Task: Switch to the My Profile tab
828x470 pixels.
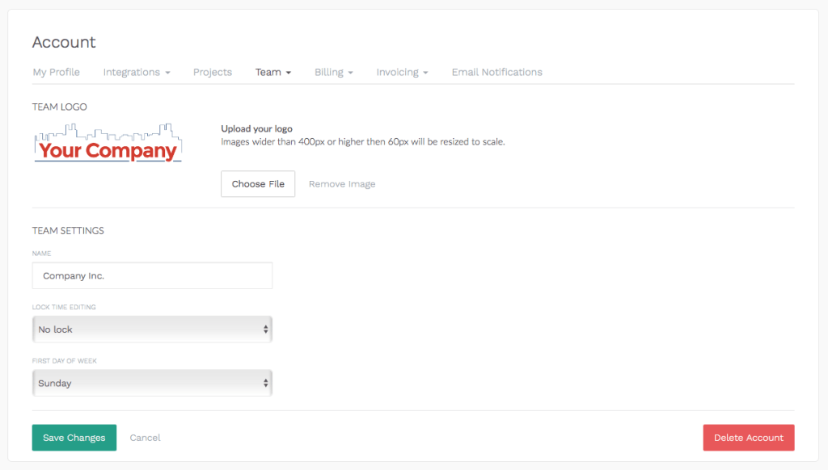Action: tap(56, 72)
